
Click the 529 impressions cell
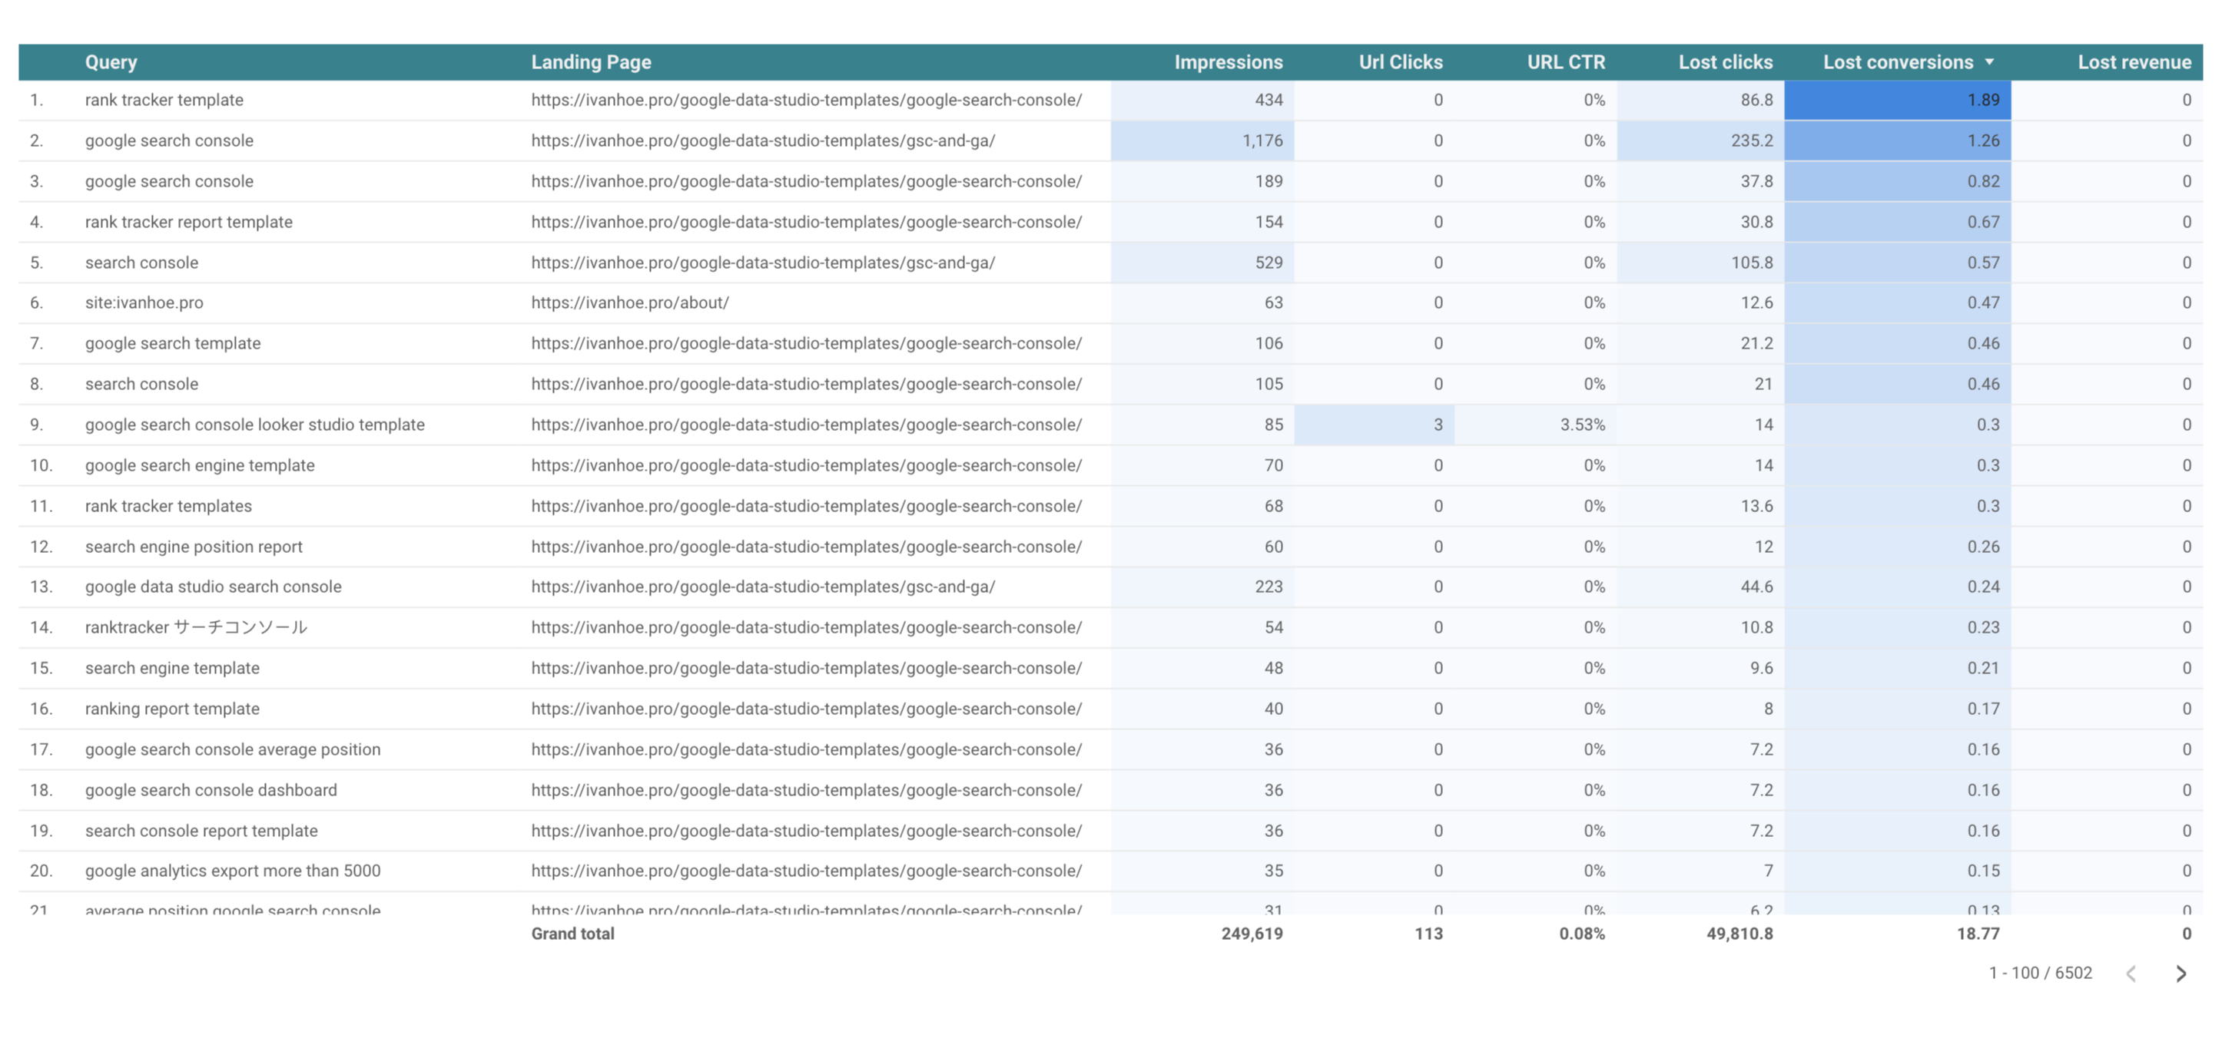1202,262
